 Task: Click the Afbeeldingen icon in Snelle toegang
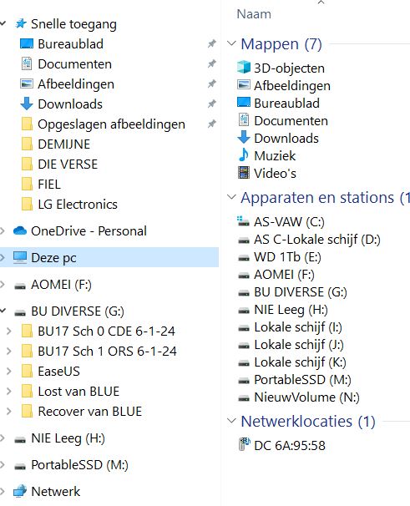(27, 83)
